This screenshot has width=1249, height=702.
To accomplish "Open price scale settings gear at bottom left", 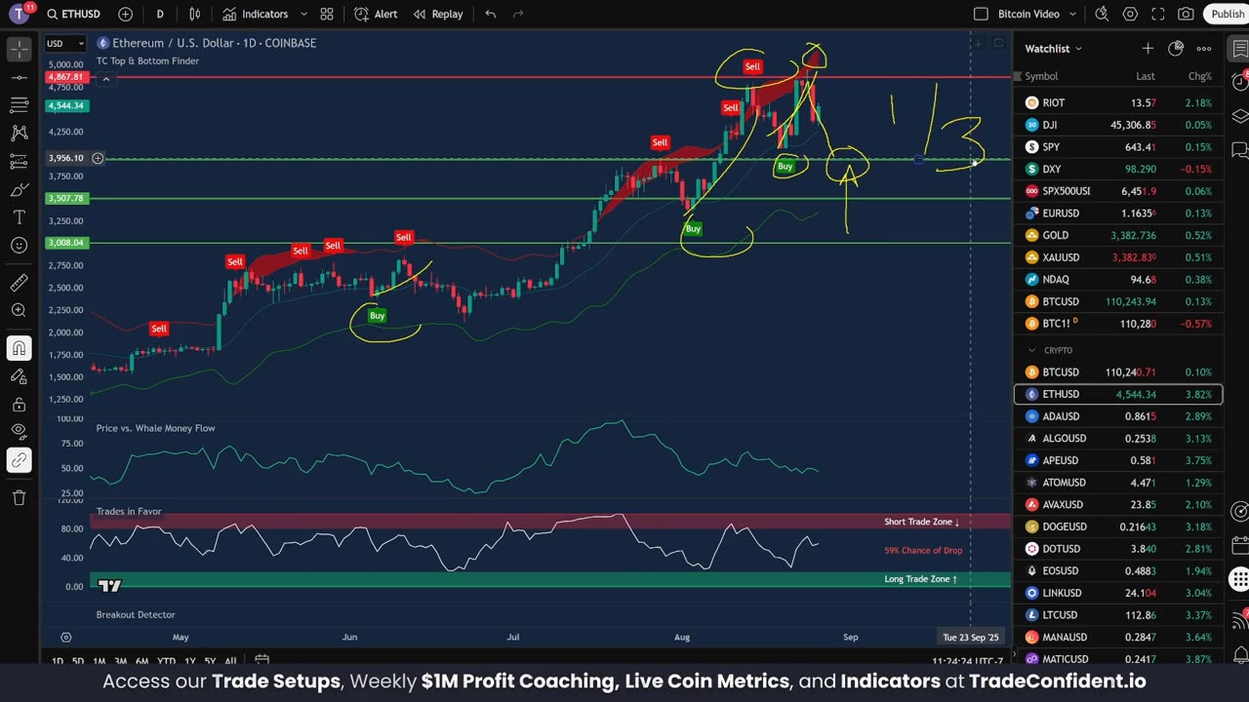I will [65, 637].
